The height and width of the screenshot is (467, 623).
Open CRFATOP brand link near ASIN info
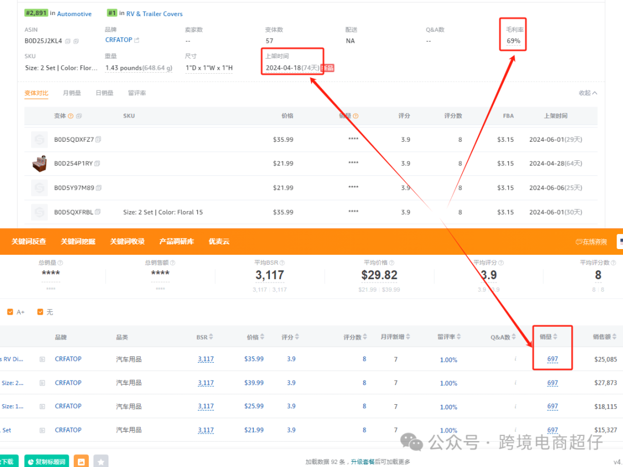pyautogui.click(x=118, y=40)
